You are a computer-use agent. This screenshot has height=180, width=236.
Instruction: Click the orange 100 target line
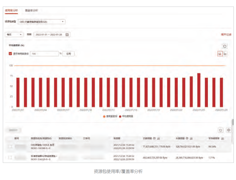coord(120,66)
